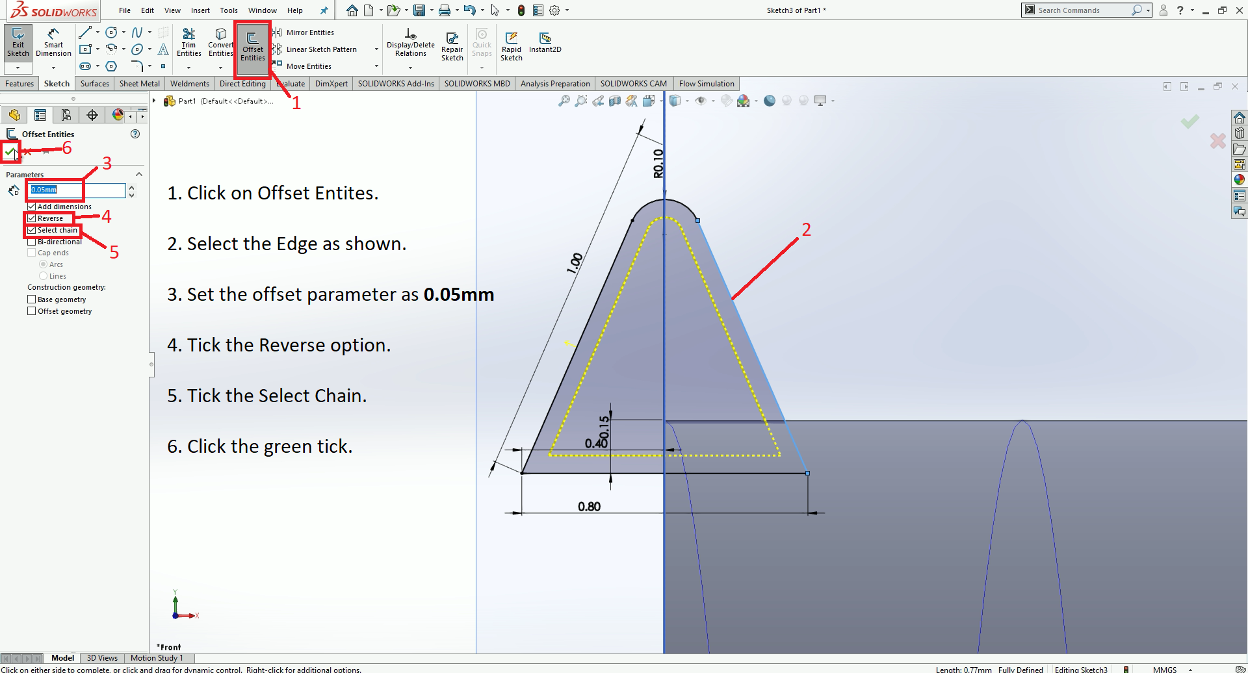1248x673 pixels.
Task: Open the File menu
Action: (125, 10)
